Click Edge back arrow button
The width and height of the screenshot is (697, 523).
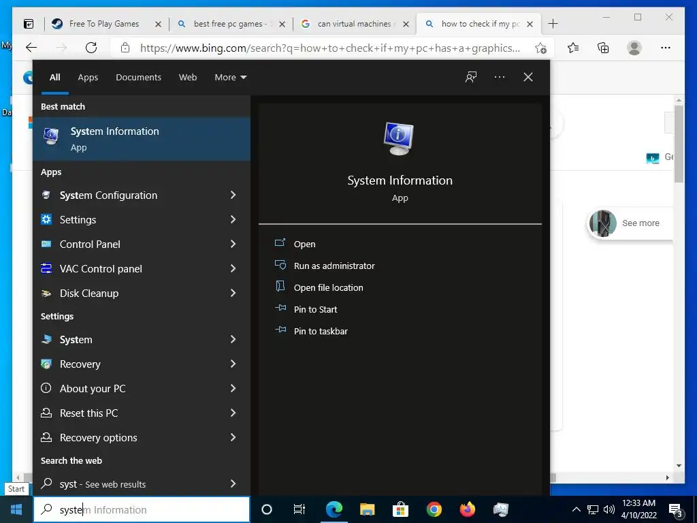click(x=31, y=48)
